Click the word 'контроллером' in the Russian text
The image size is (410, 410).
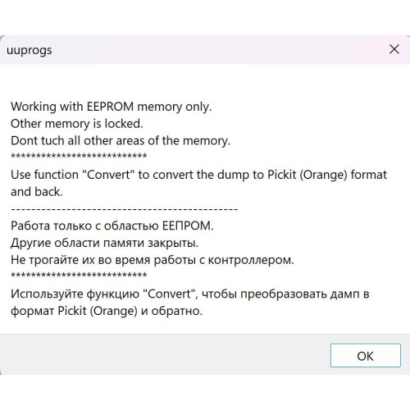251,260
